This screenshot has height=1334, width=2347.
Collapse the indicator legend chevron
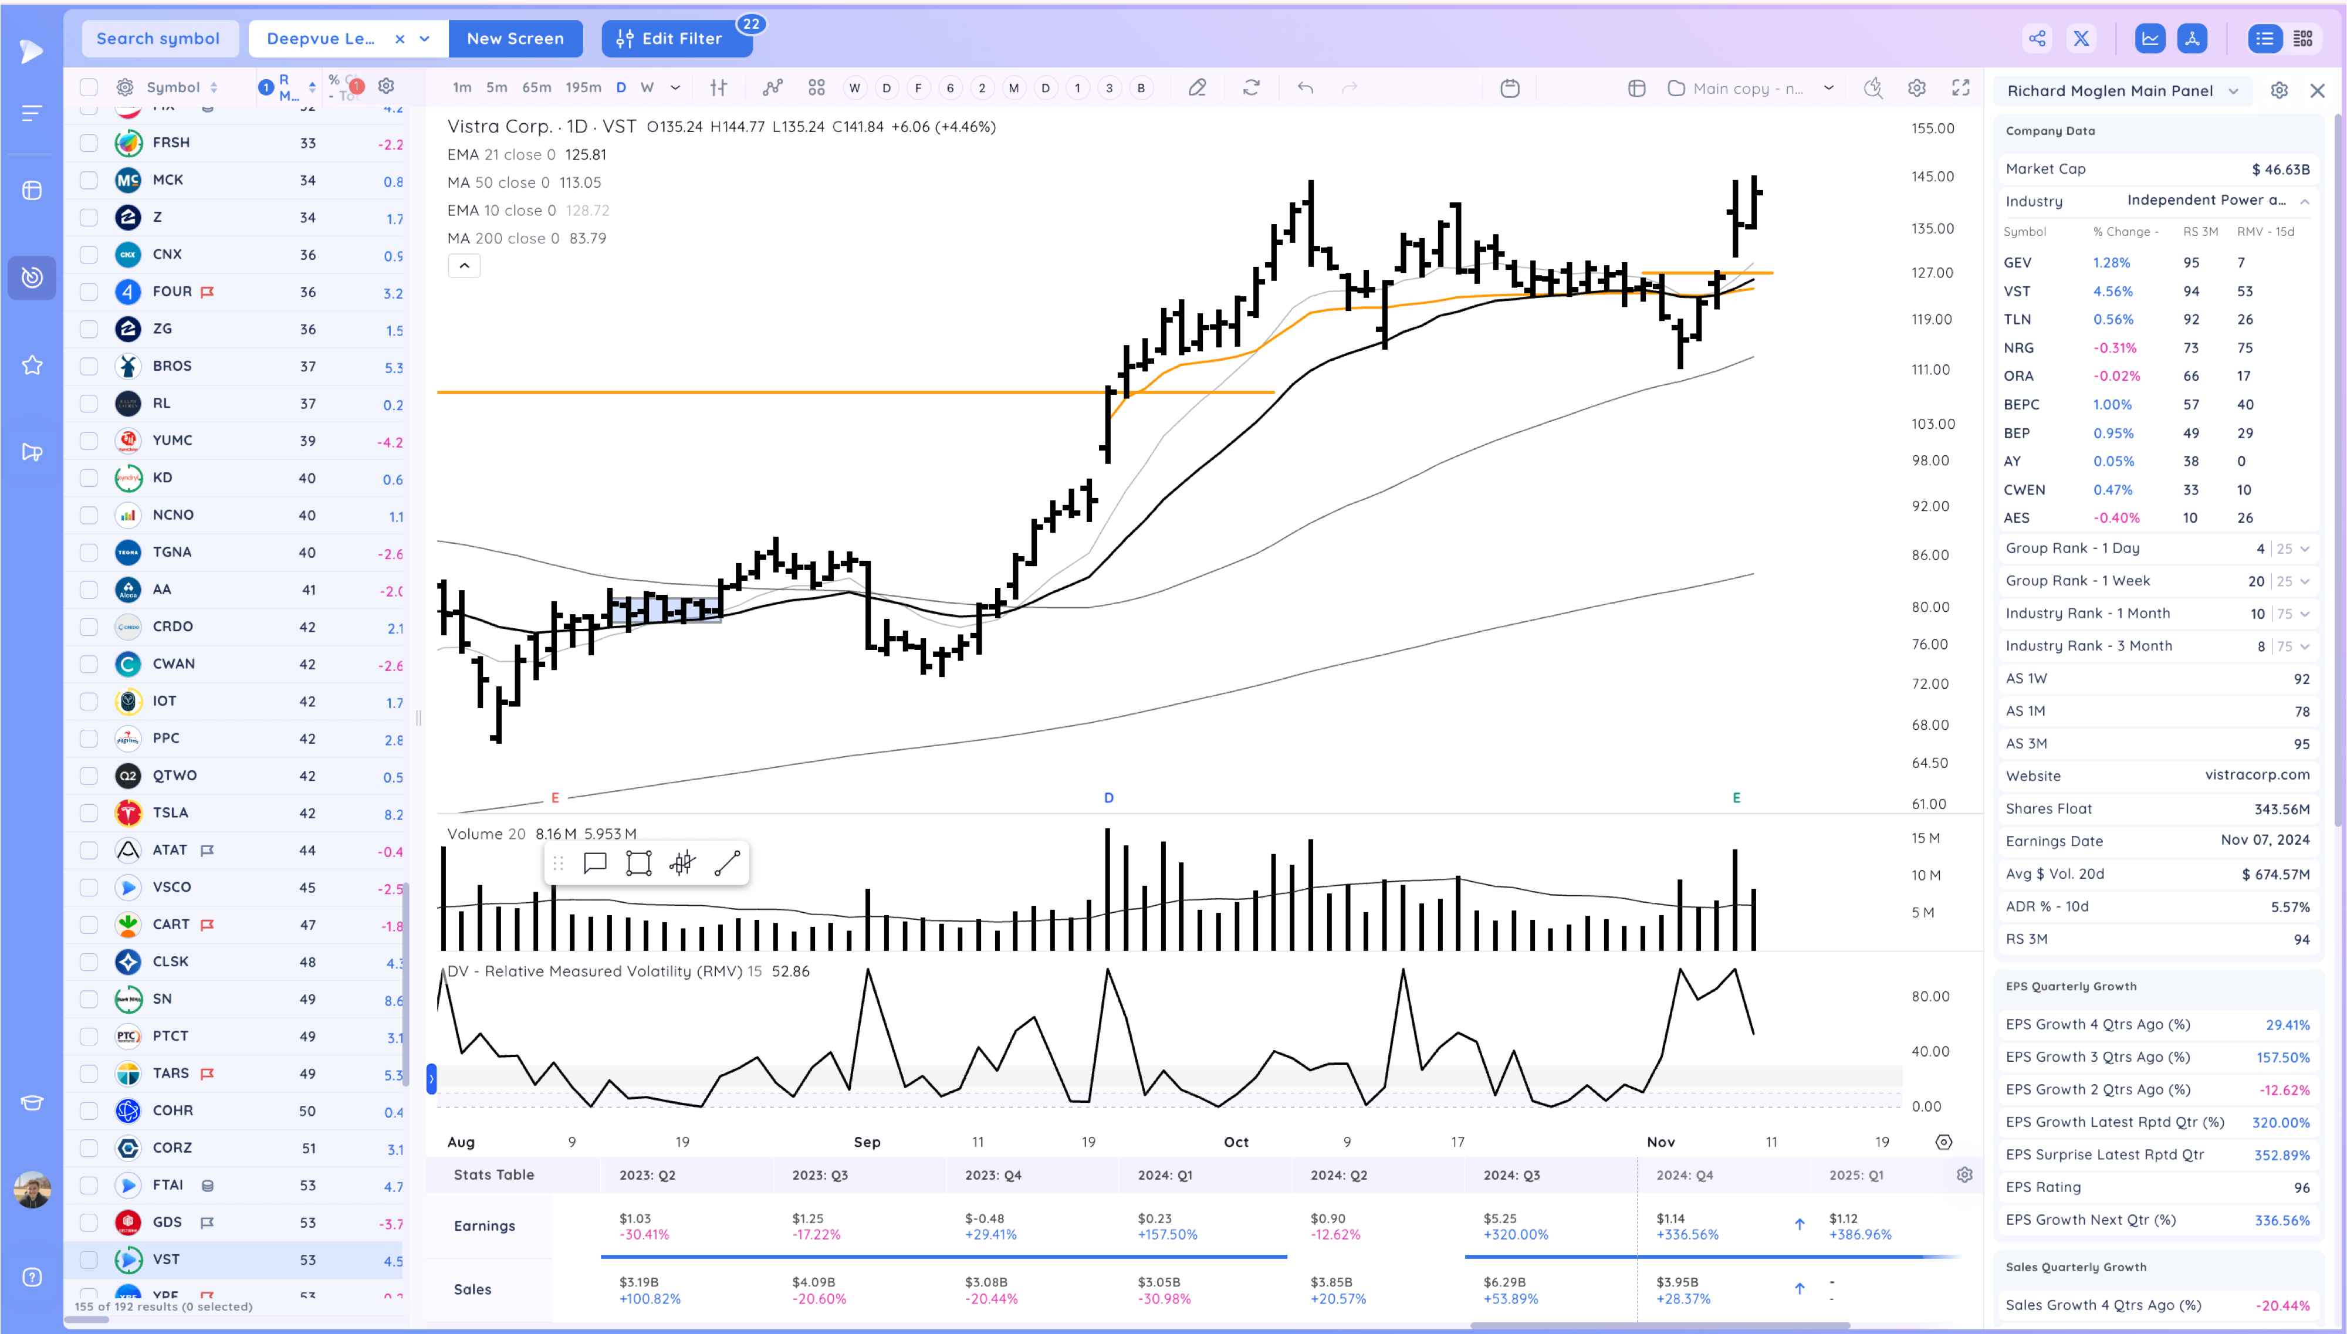click(x=464, y=266)
